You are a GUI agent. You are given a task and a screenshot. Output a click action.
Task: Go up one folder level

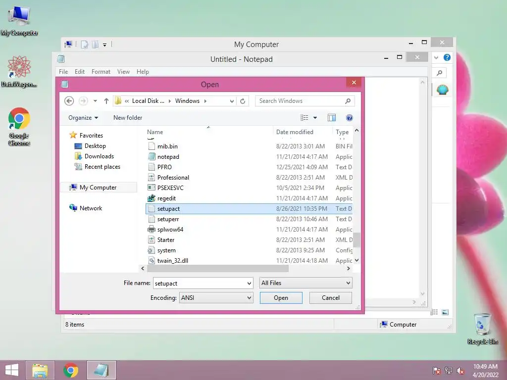tap(106, 101)
